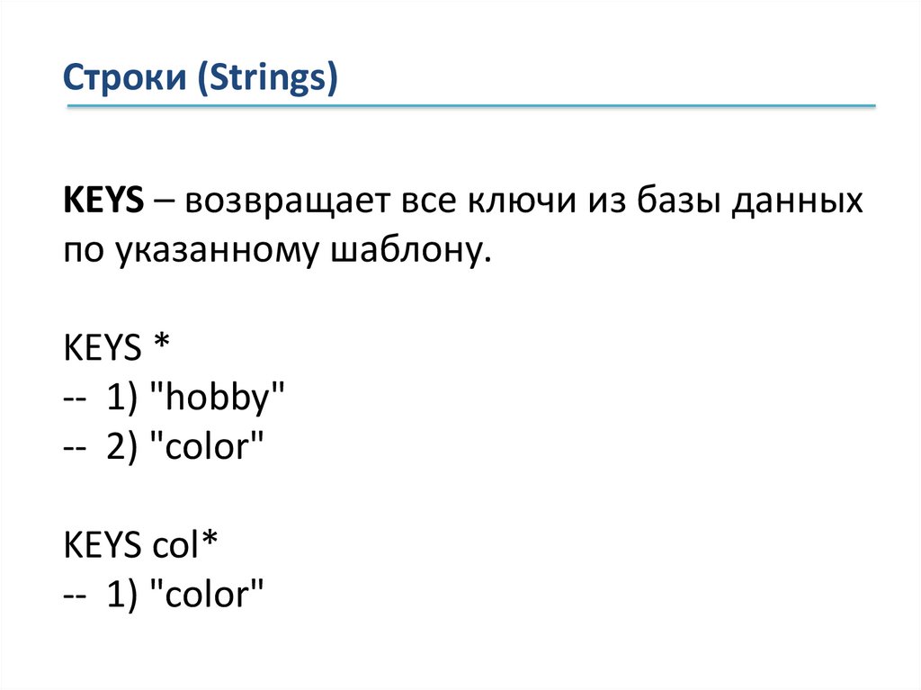Click the "col*" pattern text
The width and height of the screenshot is (921, 690).
183,544
